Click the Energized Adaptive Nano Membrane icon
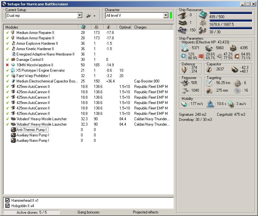Image resolution: width=258 pixels, height=216 pixels. (13, 54)
